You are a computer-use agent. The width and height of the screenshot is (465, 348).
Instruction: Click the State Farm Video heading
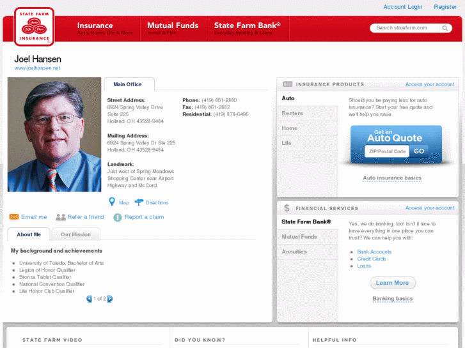(52, 340)
